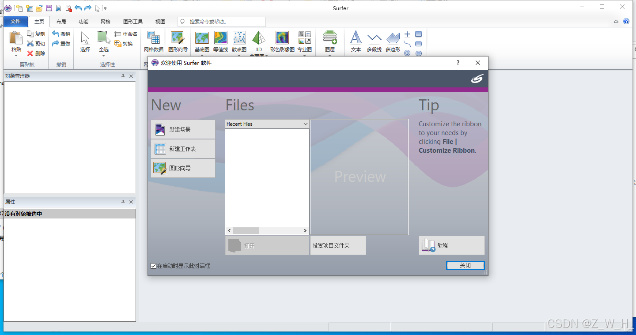Click the 设置项目文件夹... button

click(338, 245)
